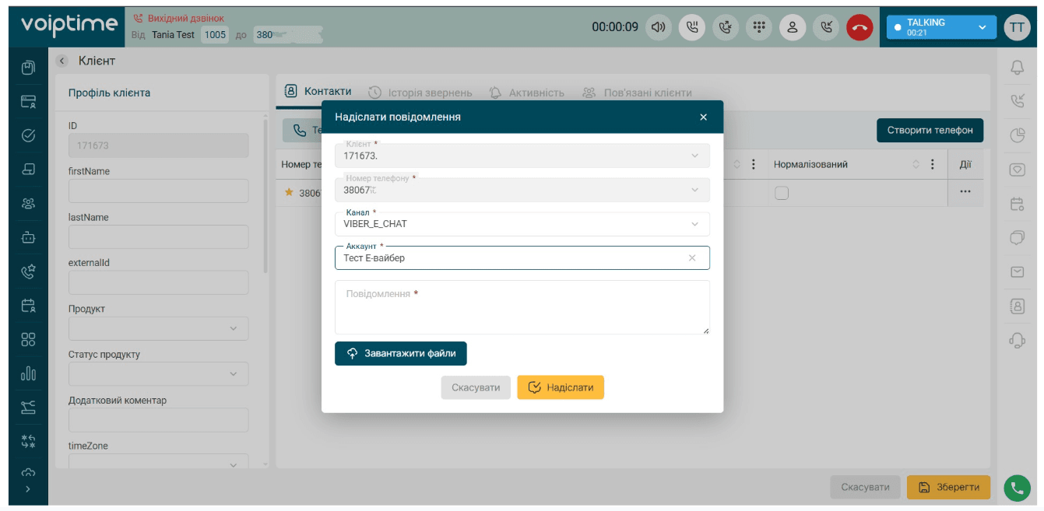End the call with the red hang-up button
1044x511 pixels.
tap(859, 27)
